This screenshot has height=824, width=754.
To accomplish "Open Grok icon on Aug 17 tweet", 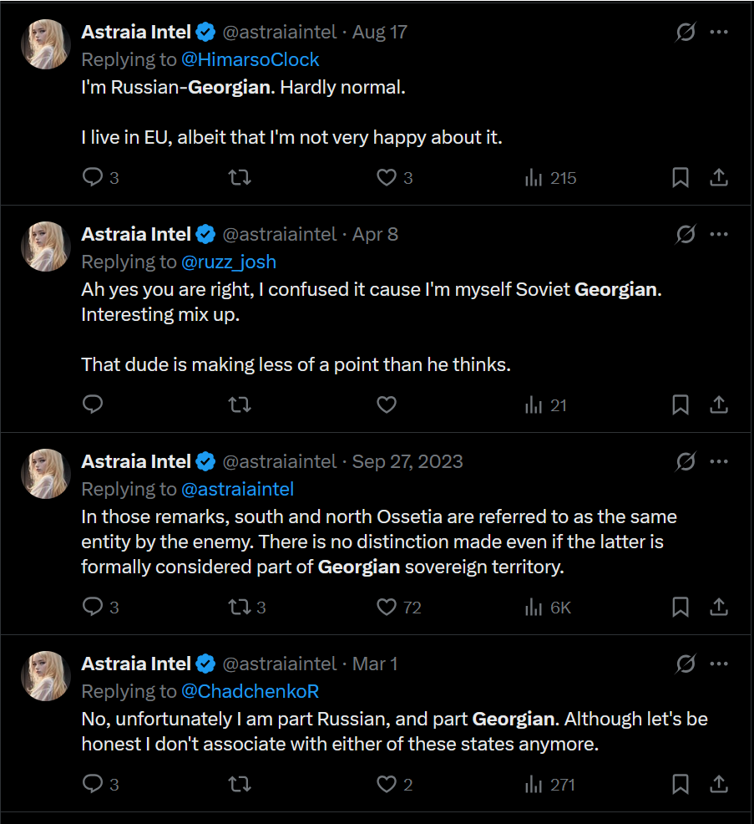I will click(x=686, y=33).
